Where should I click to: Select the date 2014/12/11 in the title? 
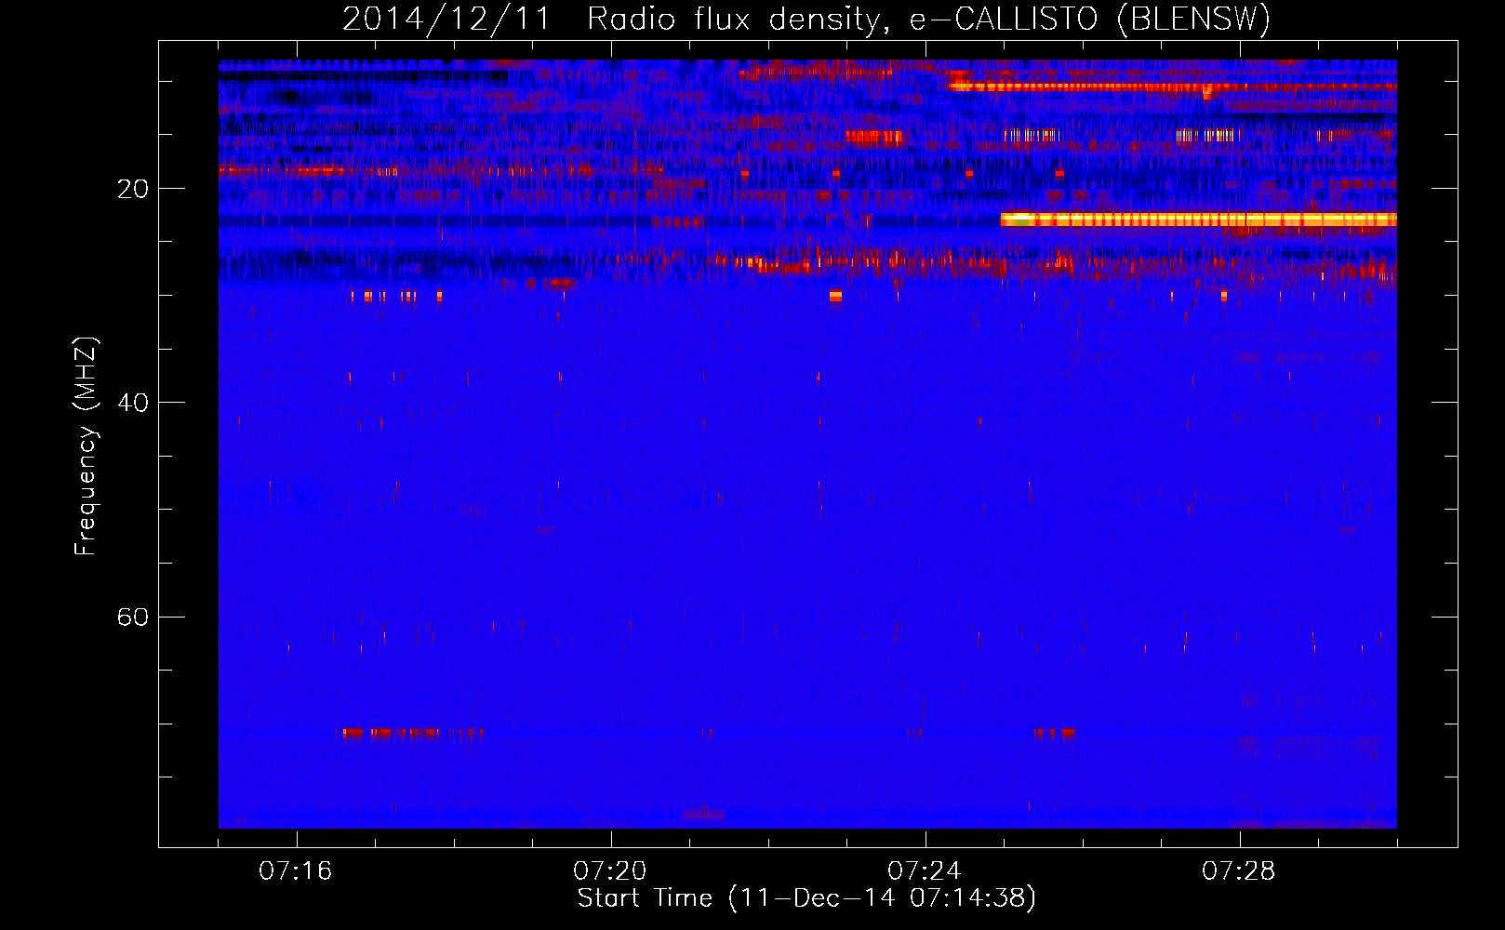446,19
